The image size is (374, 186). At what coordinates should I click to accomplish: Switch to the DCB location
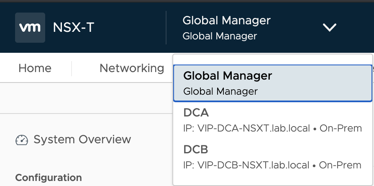coord(273,157)
